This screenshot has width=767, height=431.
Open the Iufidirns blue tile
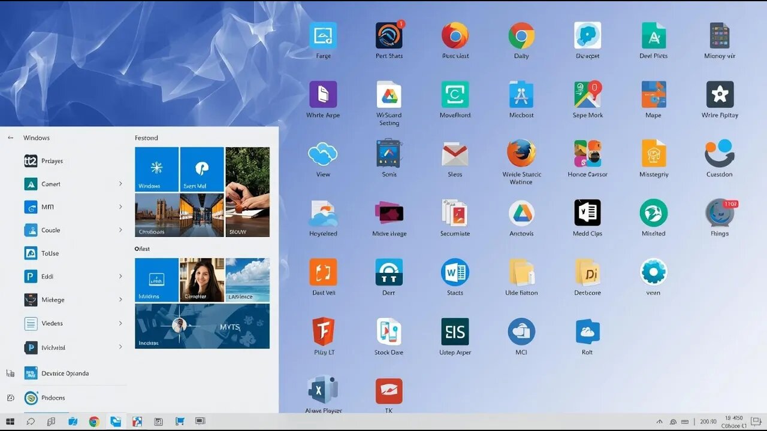pyautogui.click(x=156, y=280)
